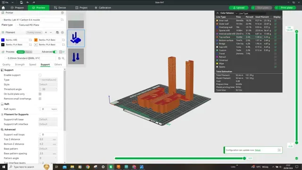Hide Seams in display
302x170 pixels.
[276, 67]
